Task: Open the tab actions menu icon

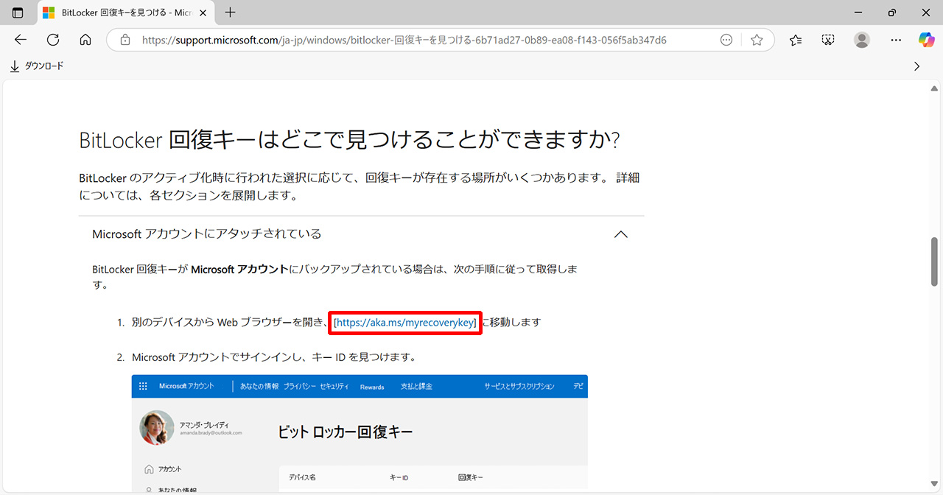Action: pyautogui.click(x=18, y=13)
